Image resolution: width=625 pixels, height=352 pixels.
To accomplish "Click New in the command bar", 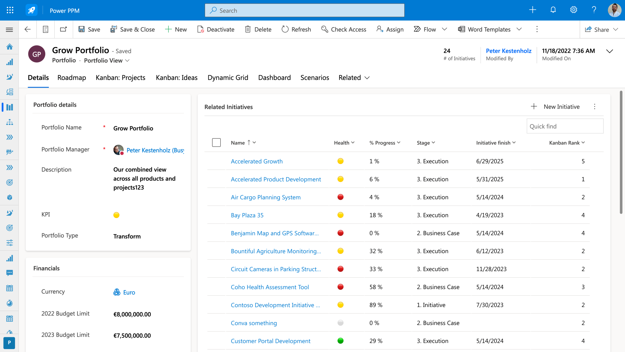I will (176, 29).
